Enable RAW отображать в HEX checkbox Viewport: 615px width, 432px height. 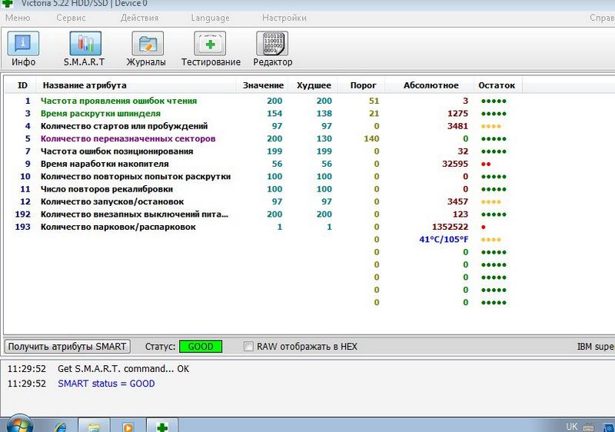tap(248, 347)
